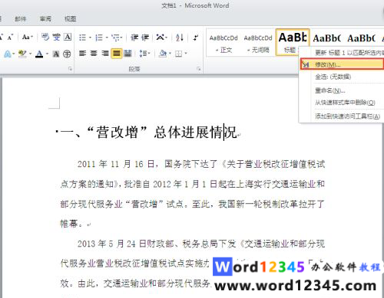Open the paragraph Shading dropdown arrow
Screen dimensions: 384x298
(x=170, y=54)
